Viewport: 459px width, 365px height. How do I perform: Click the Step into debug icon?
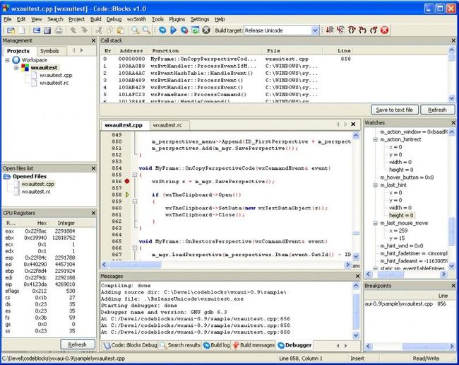pos(362,30)
